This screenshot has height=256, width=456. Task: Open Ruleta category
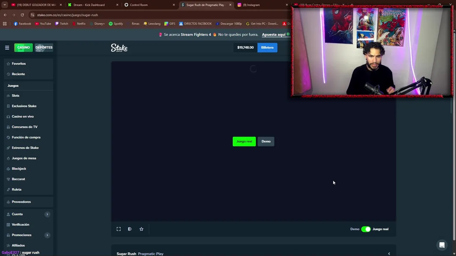pos(28,190)
